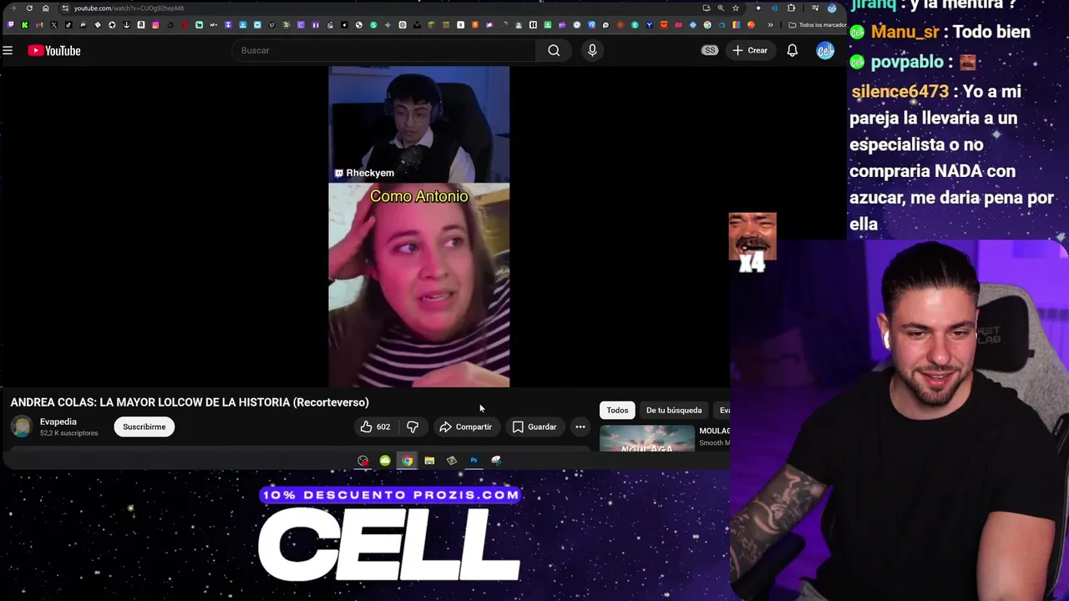Start voice search with the microphone icon
The image size is (1069, 601).
coord(592,51)
